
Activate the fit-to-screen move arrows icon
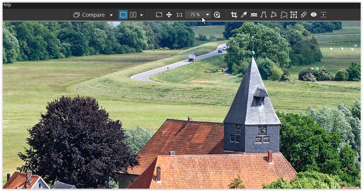pyautogui.click(x=169, y=15)
